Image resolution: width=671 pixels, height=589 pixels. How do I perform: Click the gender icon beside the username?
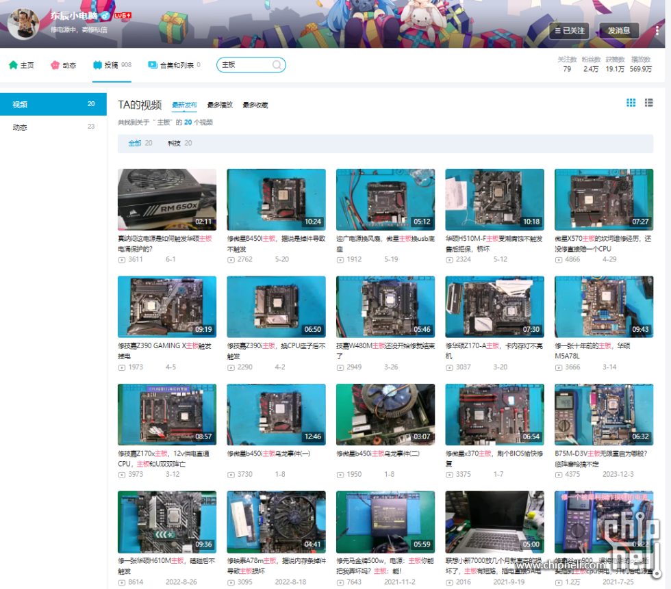pyautogui.click(x=105, y=16)
